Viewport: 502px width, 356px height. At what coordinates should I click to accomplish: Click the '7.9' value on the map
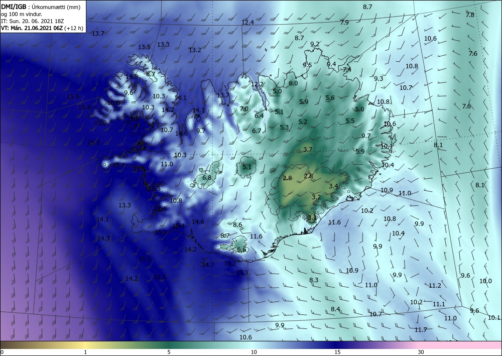pyautogui.click(x=344, y=23)
